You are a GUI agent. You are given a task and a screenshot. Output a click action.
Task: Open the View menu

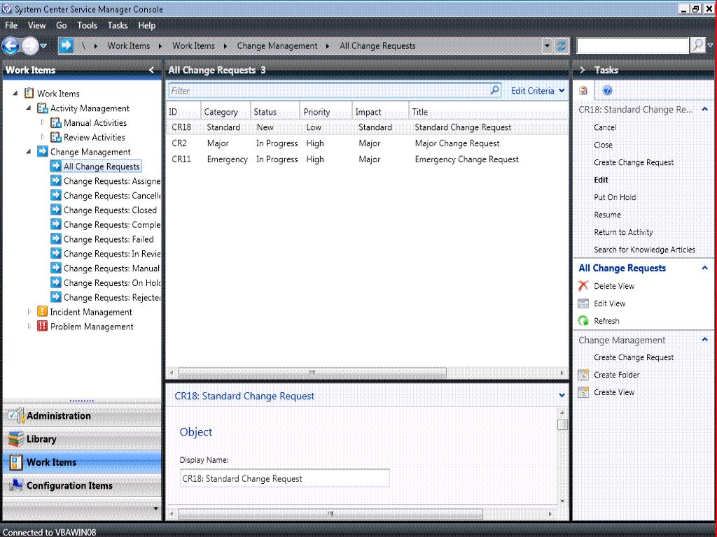click(x=36, y=26)
